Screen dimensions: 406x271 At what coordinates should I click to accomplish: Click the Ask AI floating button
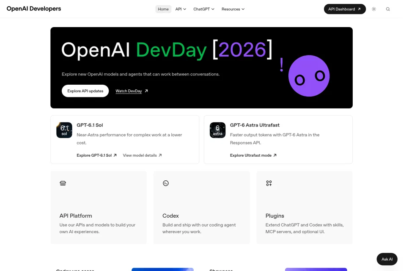(x=387, y=259)
